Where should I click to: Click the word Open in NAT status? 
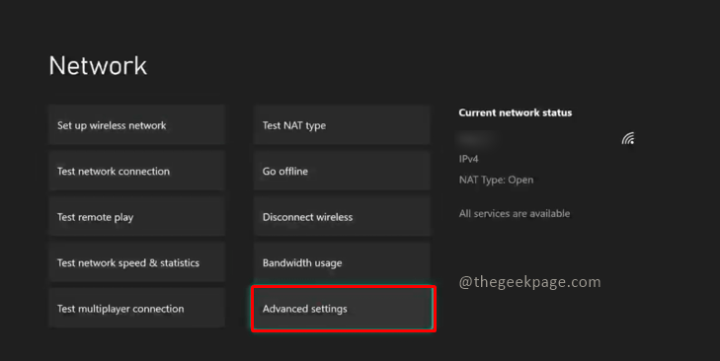tap(520, 180)
